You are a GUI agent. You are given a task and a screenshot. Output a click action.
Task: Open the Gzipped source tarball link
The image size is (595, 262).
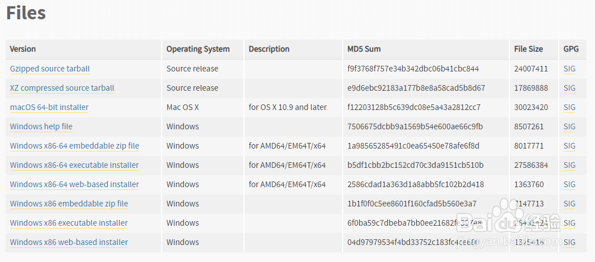[50, 69]
